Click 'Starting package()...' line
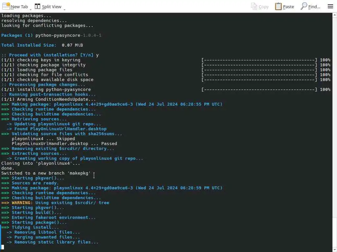 pos(34,222)
